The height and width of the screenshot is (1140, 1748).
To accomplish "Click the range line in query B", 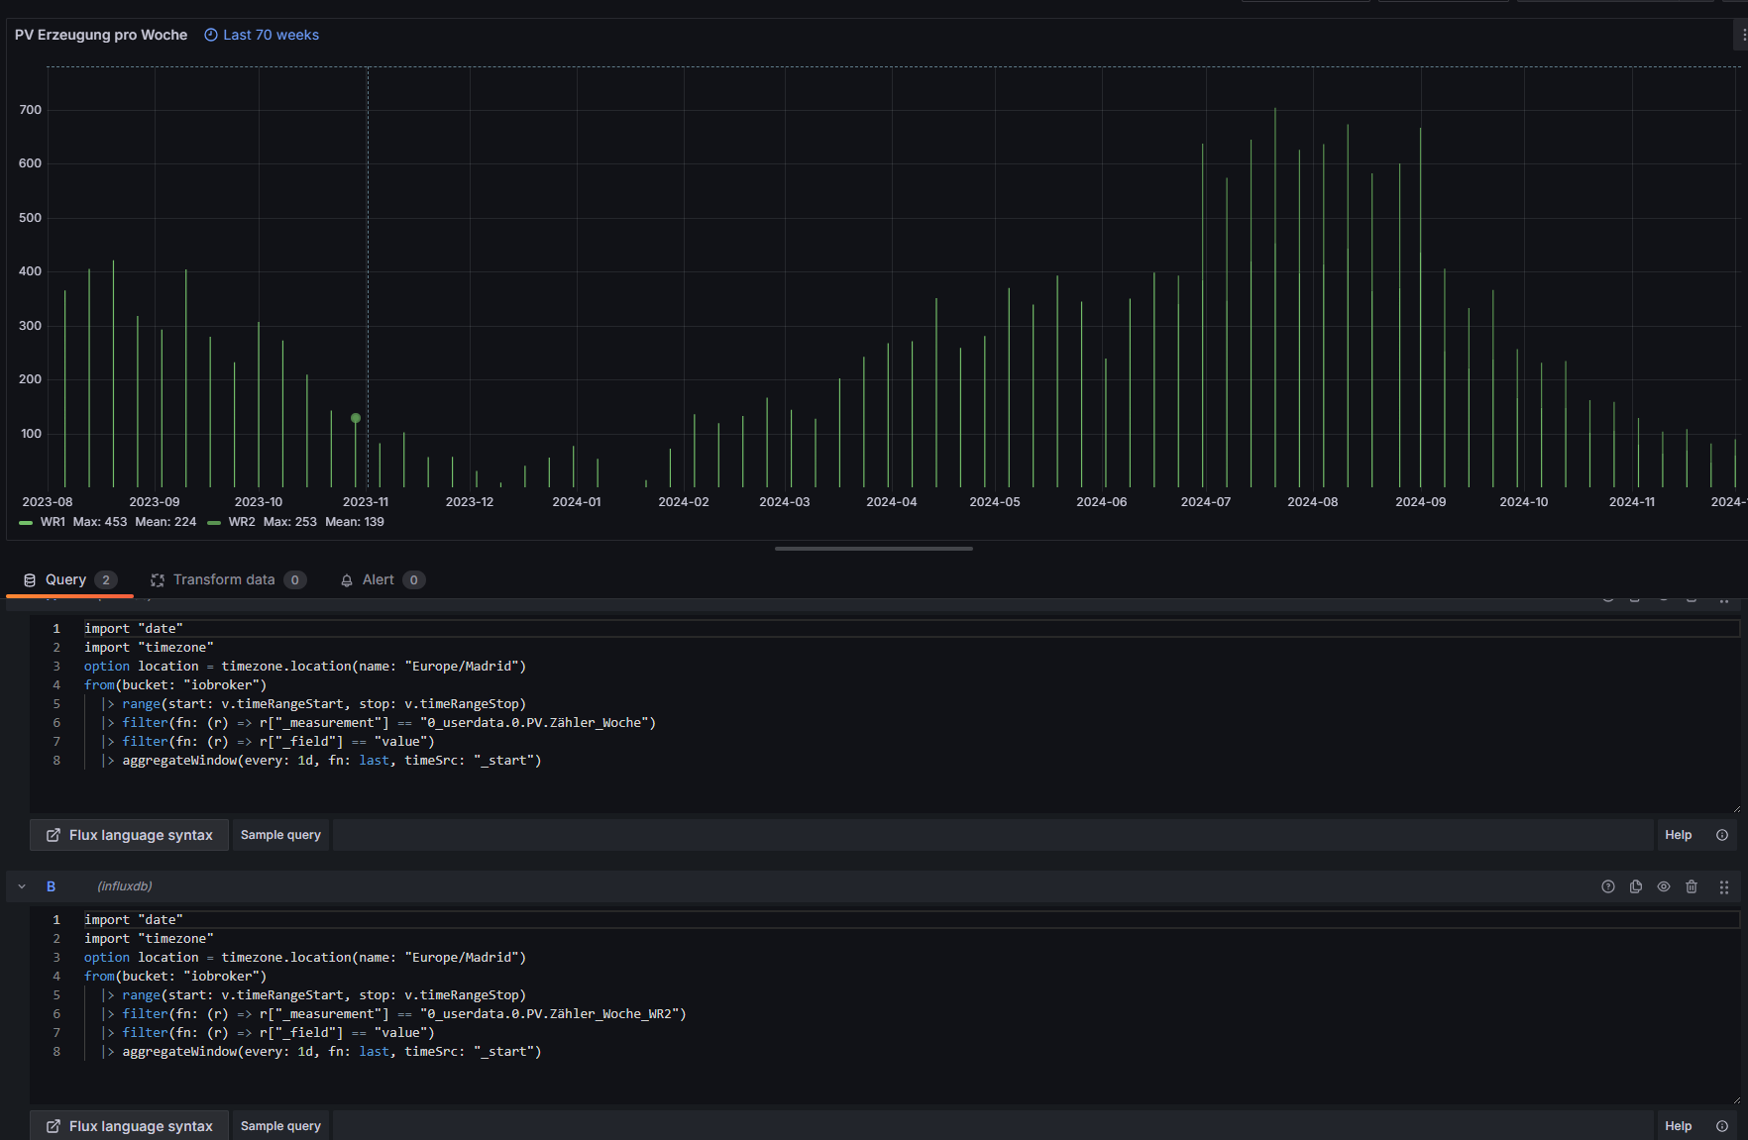I will point(313,995).
